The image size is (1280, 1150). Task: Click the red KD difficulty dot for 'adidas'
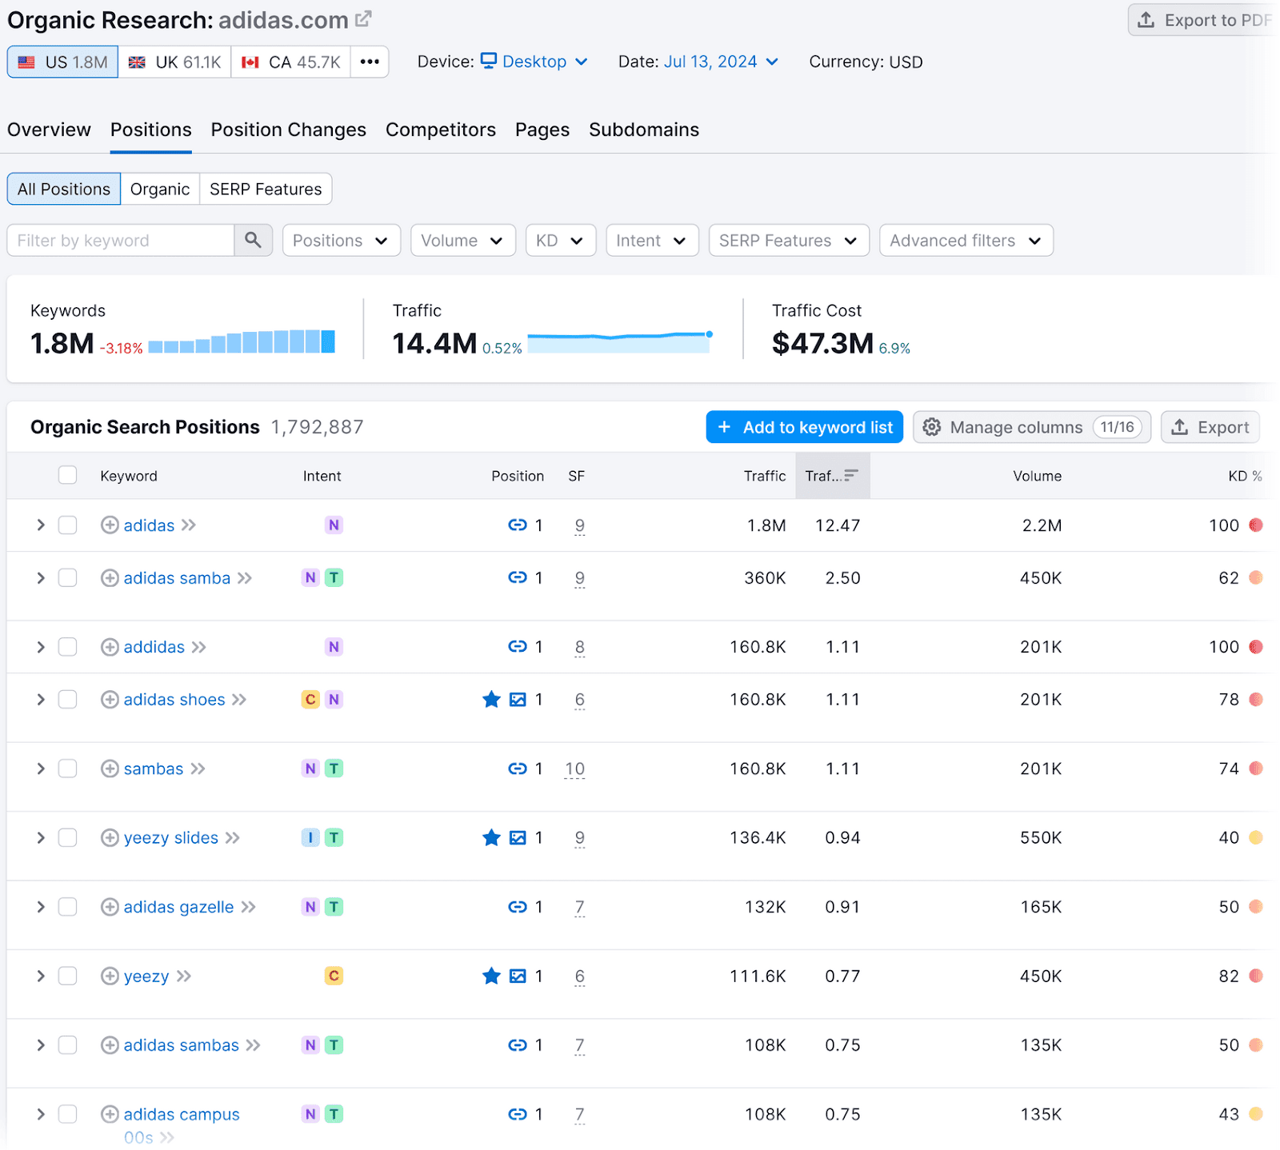[x=1254, y=525]
